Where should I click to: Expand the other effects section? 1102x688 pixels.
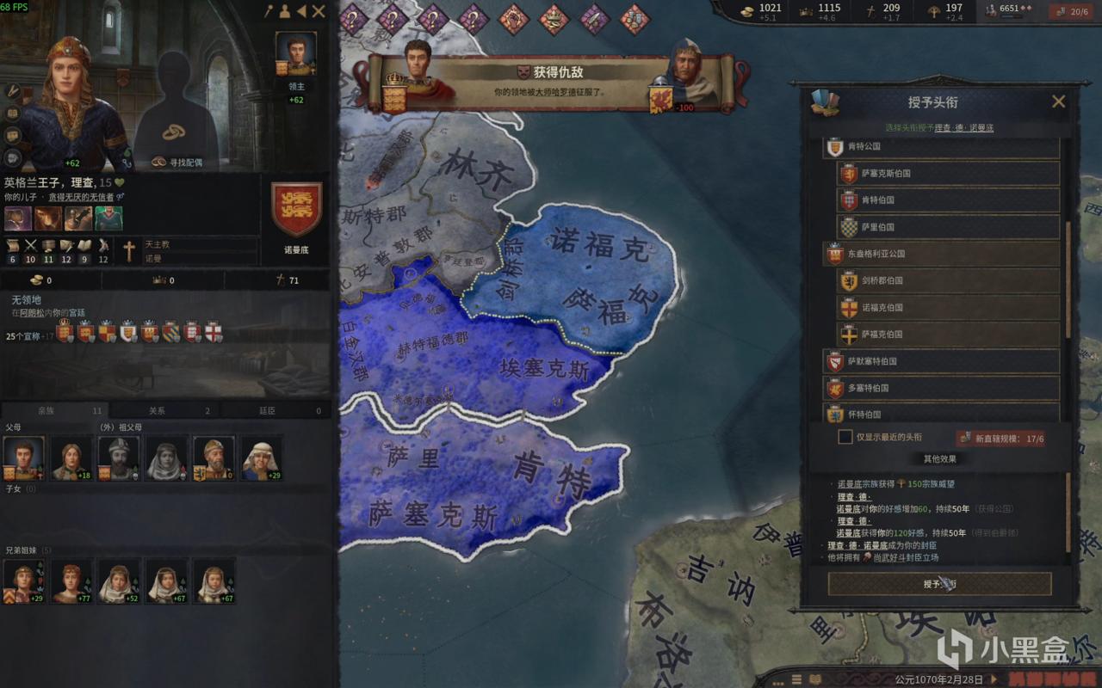click(940, 459)
